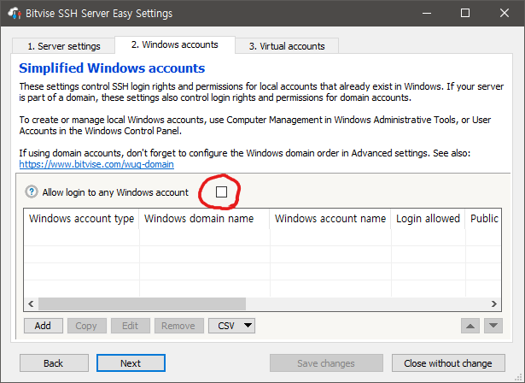Click the Public column header
Screen dimensions: 525x383
coord(483,219)
